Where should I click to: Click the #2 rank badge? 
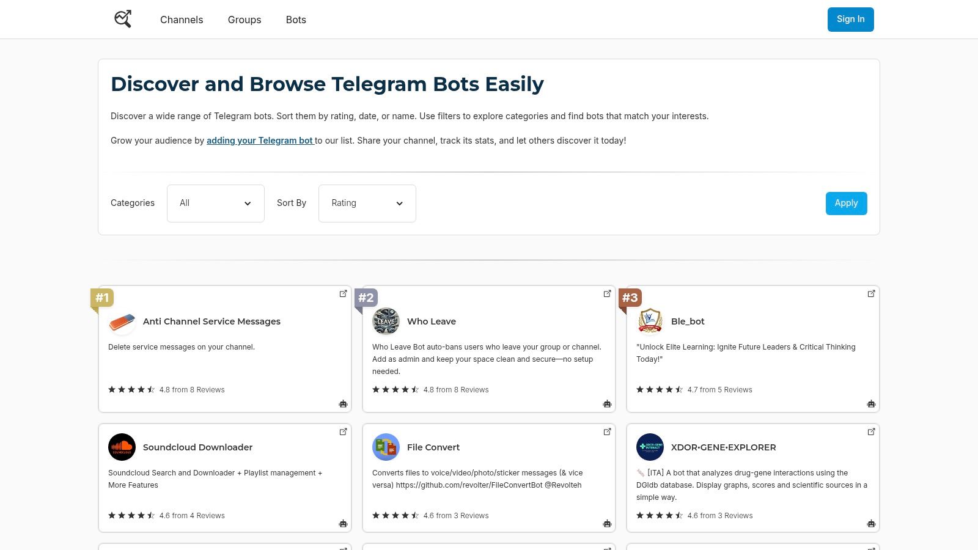click(x=366, y=298)
